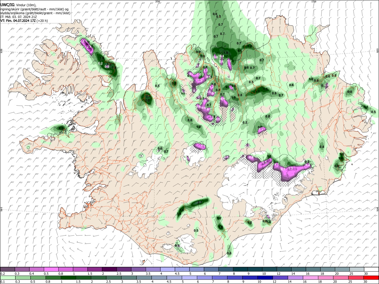Select bright red rain swatch above 30

[371, 278]
